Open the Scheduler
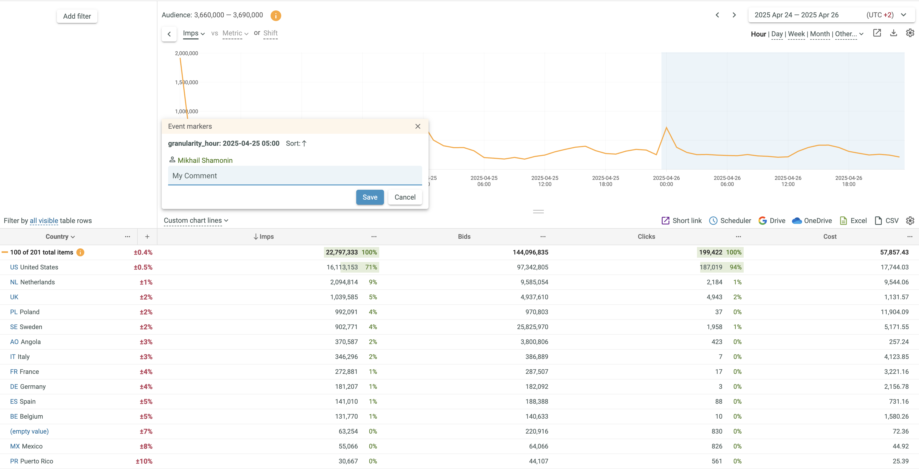Image resolution: width=919 pixels, height=469 pixels. click(x=730, y=221)
